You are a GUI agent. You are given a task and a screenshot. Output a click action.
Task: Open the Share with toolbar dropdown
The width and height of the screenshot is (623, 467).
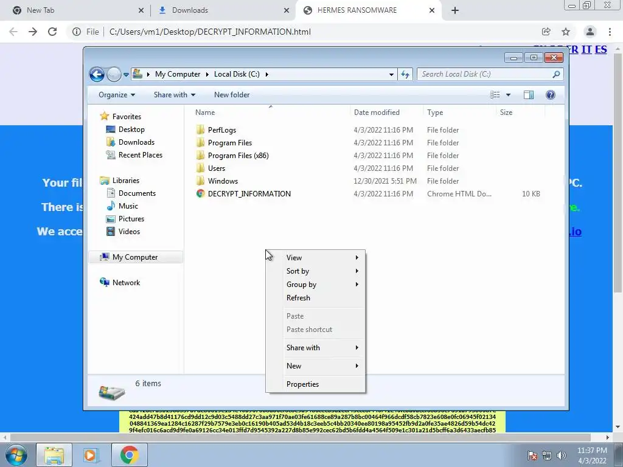coord(175,95)
